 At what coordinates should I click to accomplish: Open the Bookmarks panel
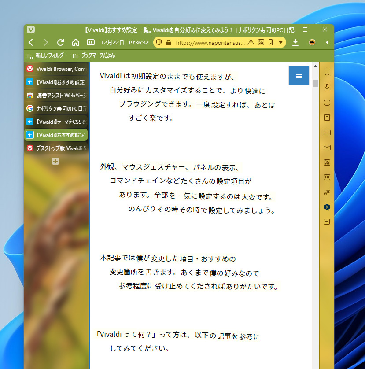(x=327, y=72)
